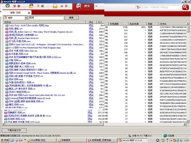Click the keyword input field under results tab
The width and height of the screenshot is (191, 143).
(46, 18)
